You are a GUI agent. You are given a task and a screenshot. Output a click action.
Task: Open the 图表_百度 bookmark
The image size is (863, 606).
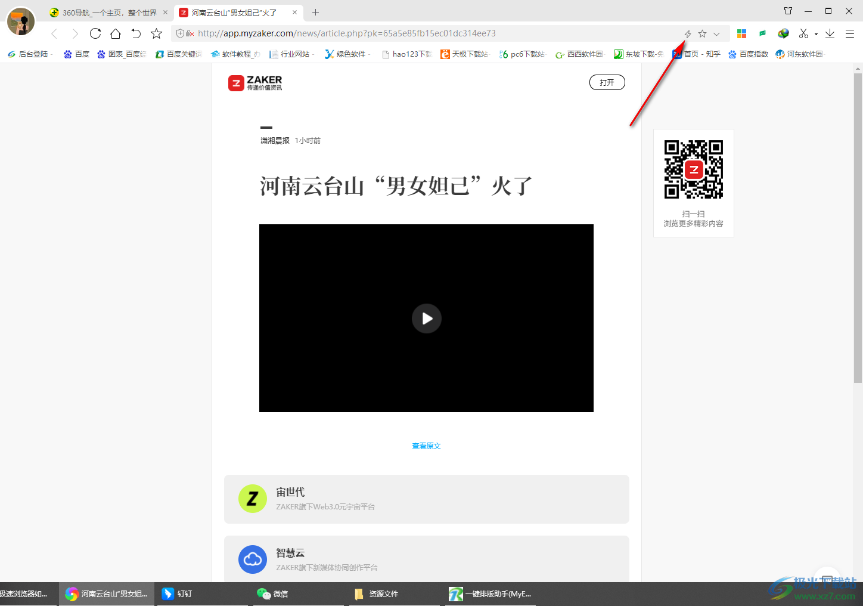click(x=122, y=54)
